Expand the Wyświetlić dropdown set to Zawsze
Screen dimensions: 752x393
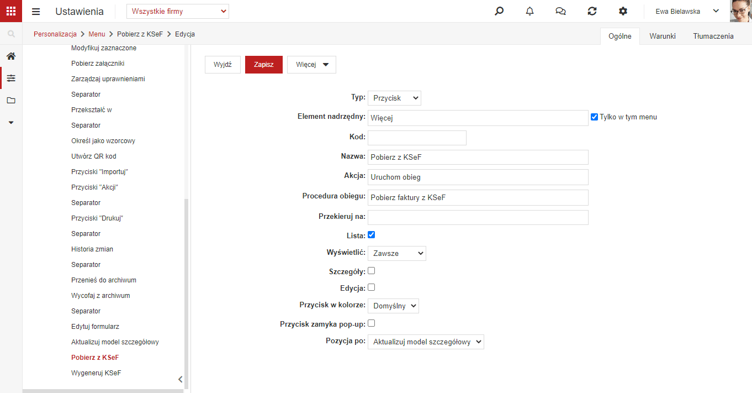[x=397, y=253]
